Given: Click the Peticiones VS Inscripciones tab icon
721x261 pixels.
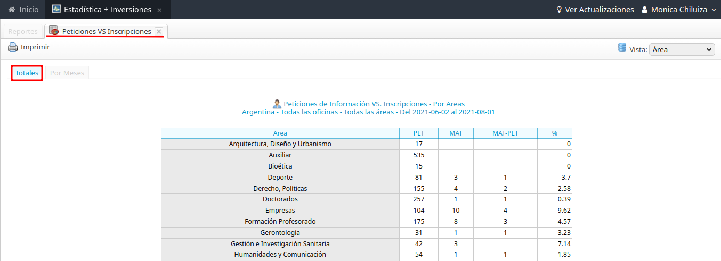Looking at the screenshot, I should (54, 31).
